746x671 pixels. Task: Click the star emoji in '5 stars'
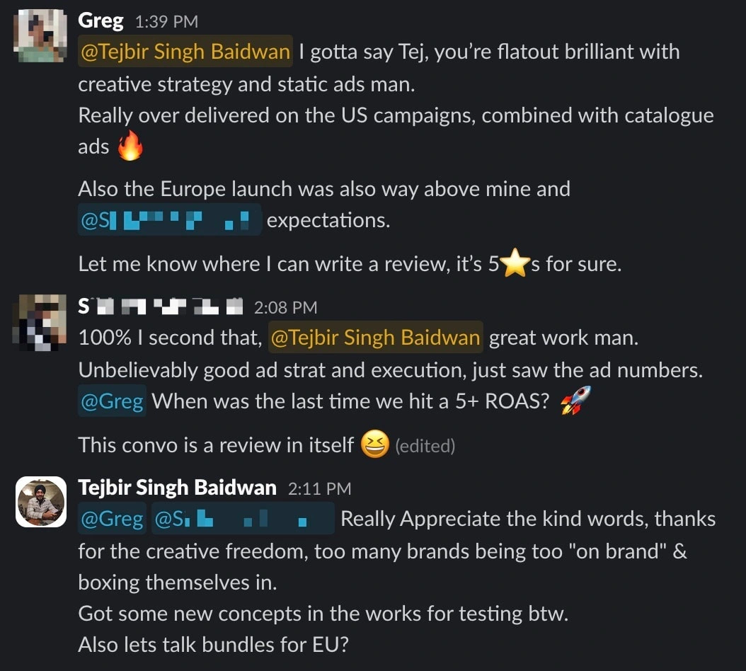tap(516, 263)
